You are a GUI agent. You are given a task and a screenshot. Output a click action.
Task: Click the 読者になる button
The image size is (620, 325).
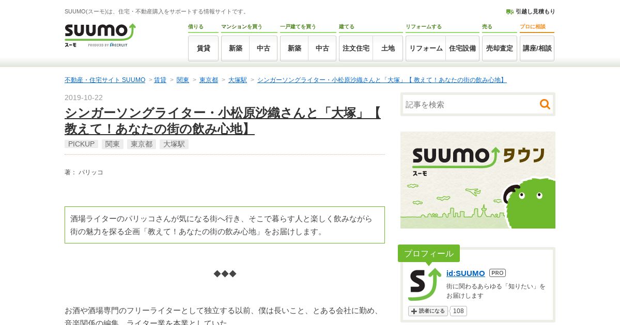[x=428, y=311]
